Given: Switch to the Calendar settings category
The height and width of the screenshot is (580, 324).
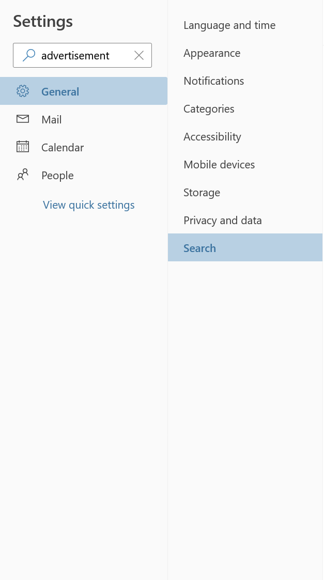Looking at the screenshot, I should (x=62, y=147).
